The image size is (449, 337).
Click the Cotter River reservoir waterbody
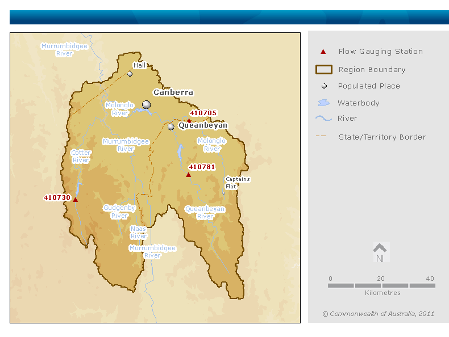[x=78, y=189]
